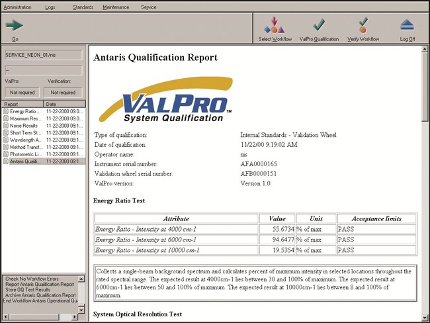Click the Attribute column header
Screen dimensions: 430x323
(x=176, y=218)
